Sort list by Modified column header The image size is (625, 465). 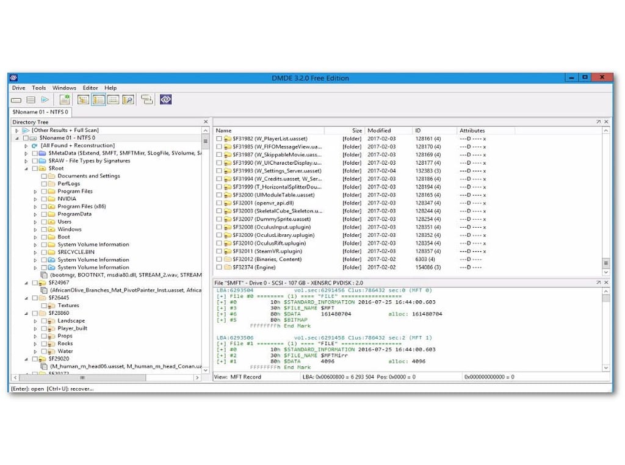(x=378, y=131)
